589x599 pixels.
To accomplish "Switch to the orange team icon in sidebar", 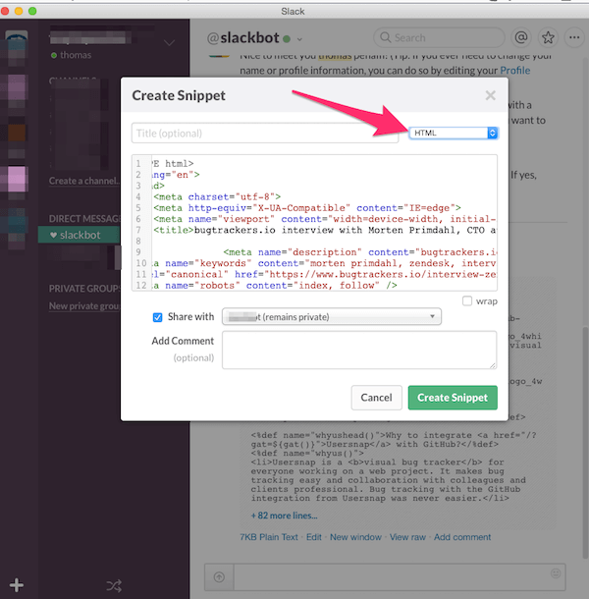I will coord(17,133).
